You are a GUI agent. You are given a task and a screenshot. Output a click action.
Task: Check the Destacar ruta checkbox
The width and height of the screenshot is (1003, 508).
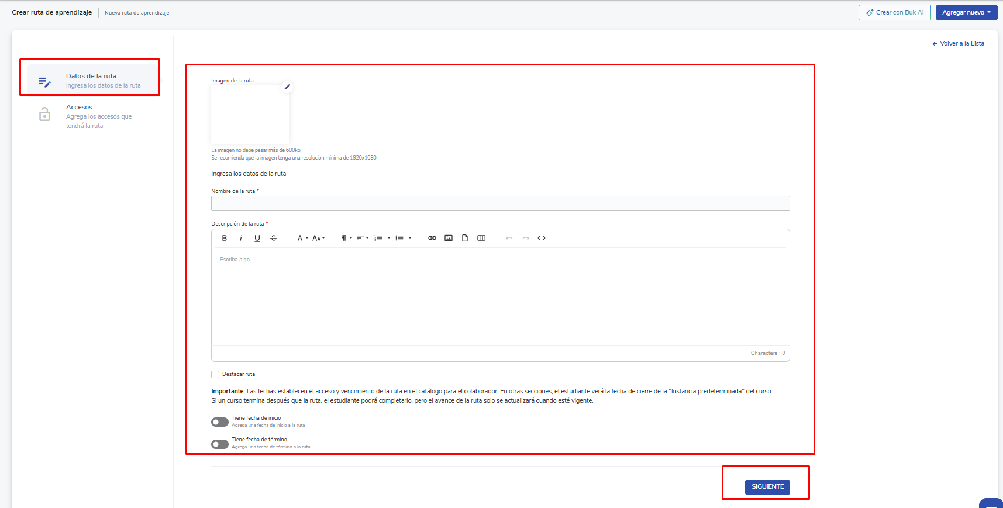click(215, 374)
